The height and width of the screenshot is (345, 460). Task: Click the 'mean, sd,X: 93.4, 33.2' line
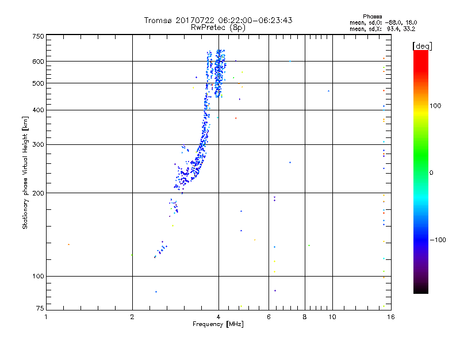(382, 29)
